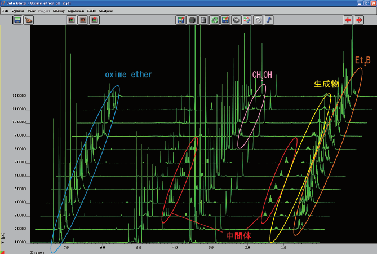Open the File menu
This screenshot has height=254, width=377.
click(x=5, y=11)
